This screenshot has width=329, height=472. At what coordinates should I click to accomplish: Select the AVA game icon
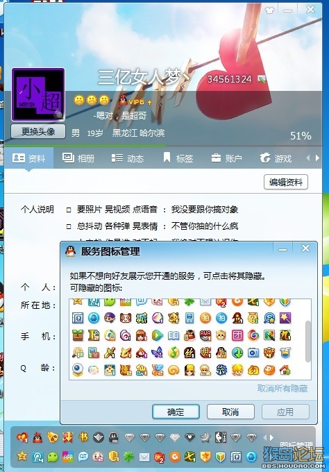click(205, 335)
